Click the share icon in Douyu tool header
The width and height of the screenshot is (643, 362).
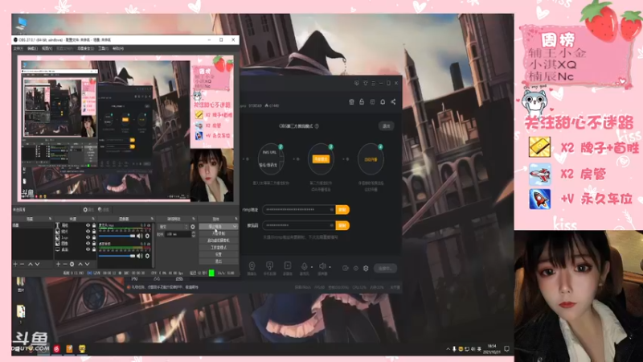click(393, 102)
